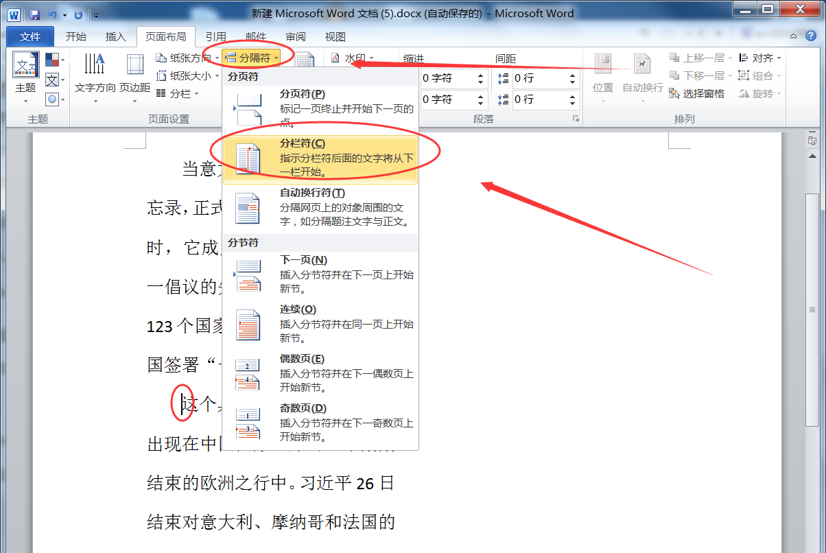
Task: Switch to the 视图 tab
Action: [x=335, y=37]
